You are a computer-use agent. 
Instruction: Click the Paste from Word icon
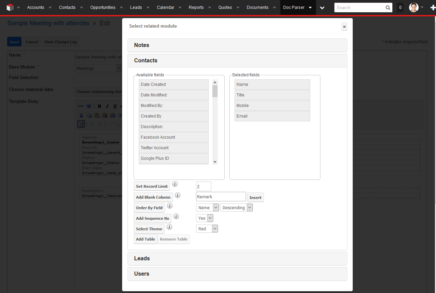[x=112, y=115]
